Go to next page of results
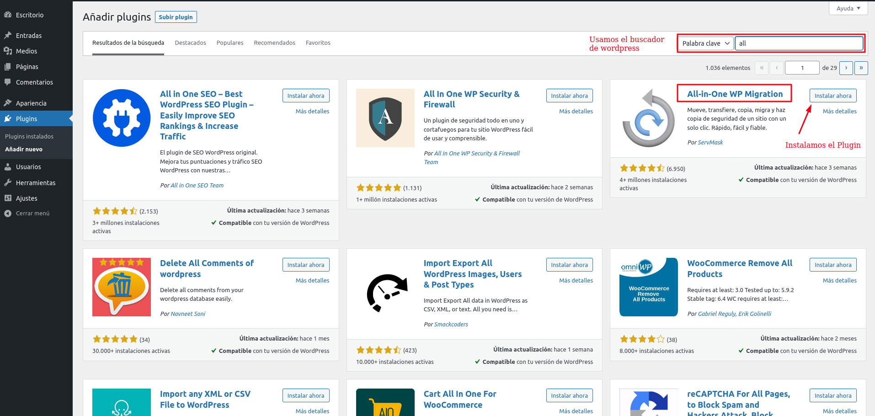This screenshot has height=416, width=875. [846, 68]
